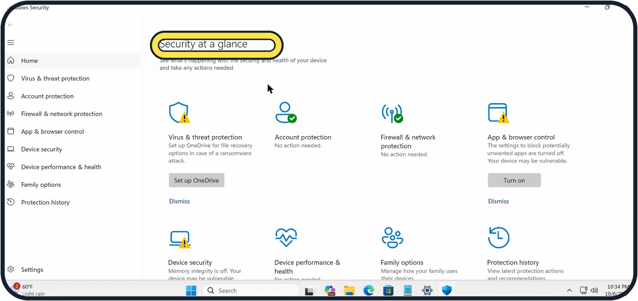Open the Settings gear on the taskbar

(x=427, y=290)
